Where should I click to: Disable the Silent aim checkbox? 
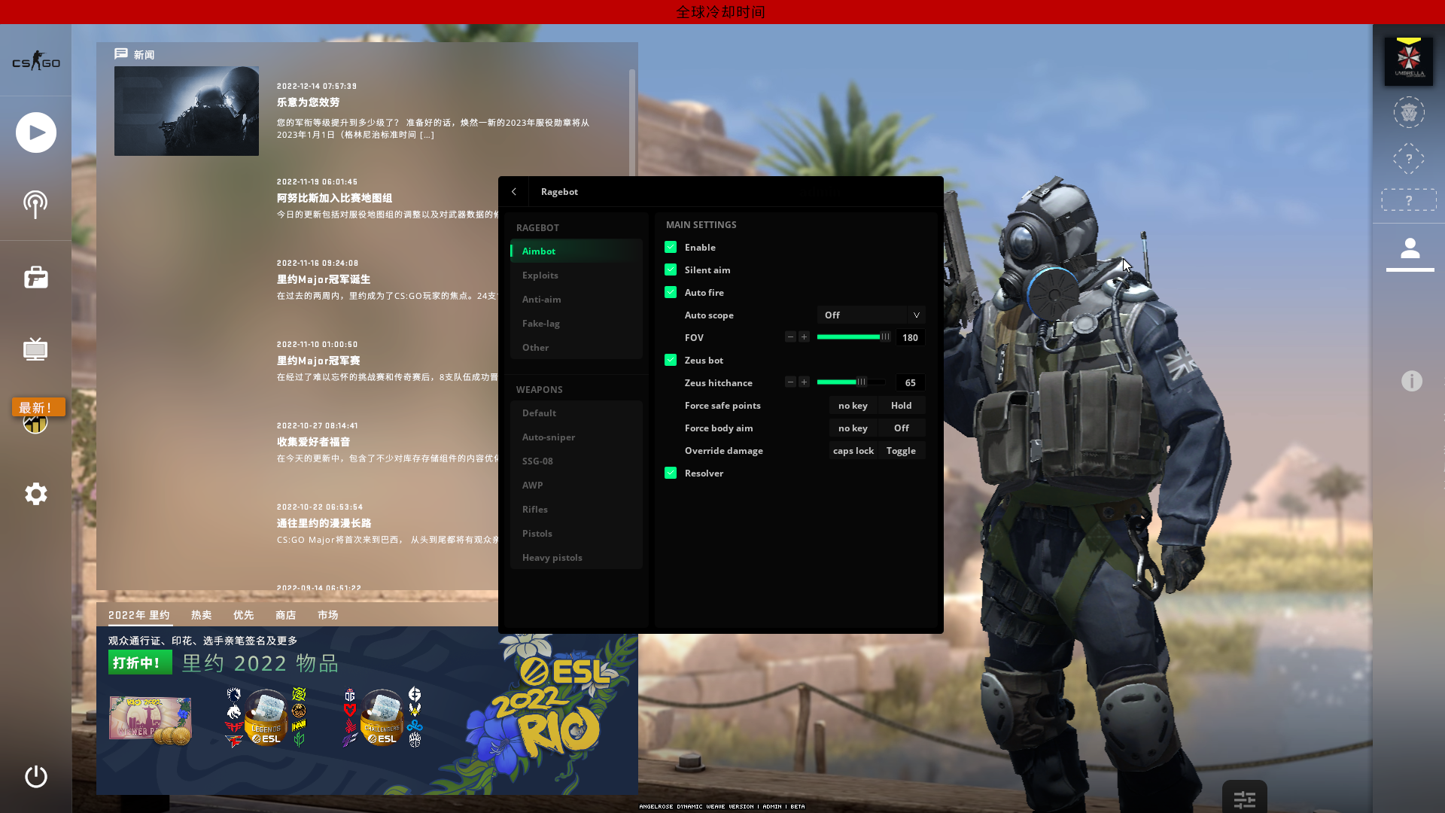tap(671, 269)
